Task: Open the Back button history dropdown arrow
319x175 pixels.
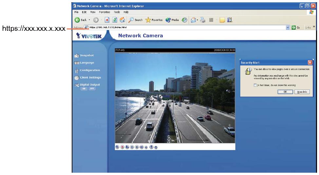Action: [x=89, y=20]
